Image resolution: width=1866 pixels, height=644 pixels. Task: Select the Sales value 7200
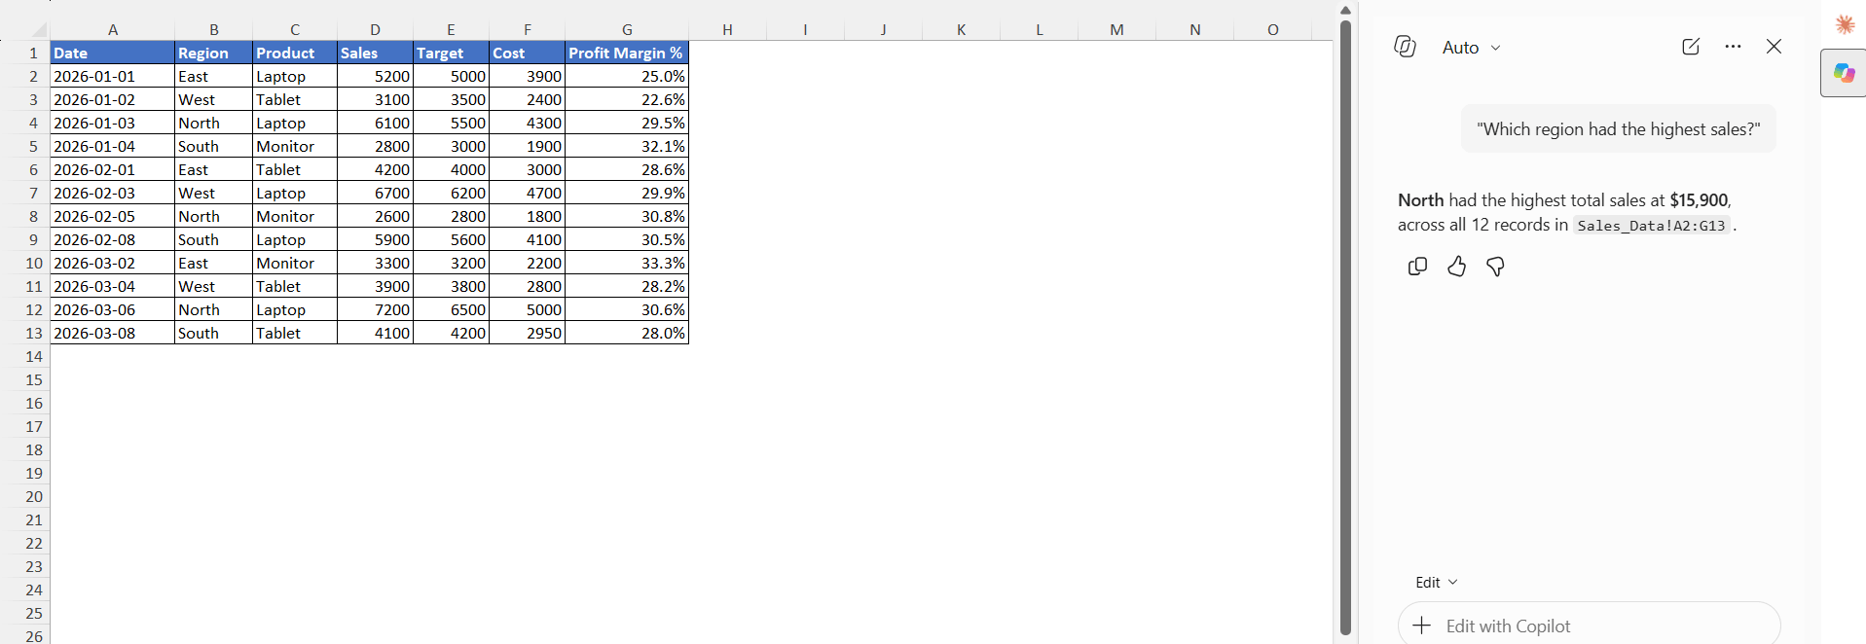(x=375, y=309)
